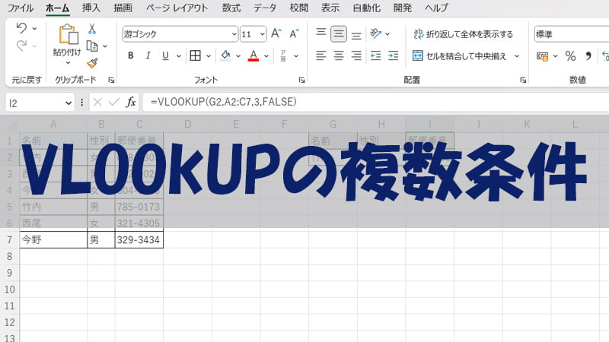This screenshot has height=342, width=609.
Task: Toggle middle vertical alignment button
Action: pyautogui.click(x=338, y=34)
